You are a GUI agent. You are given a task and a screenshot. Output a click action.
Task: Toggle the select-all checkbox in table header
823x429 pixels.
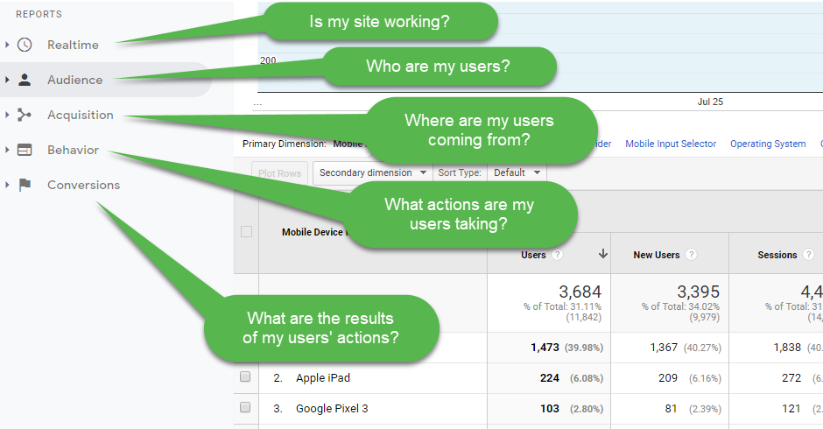tap(246, 232)
